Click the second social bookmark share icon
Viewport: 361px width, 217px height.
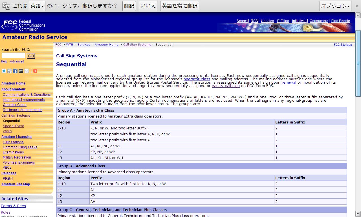coord(10,71)
